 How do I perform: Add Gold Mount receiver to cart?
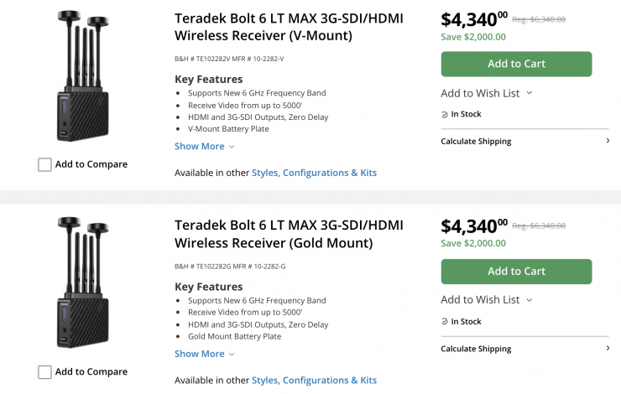pos(516,272)
